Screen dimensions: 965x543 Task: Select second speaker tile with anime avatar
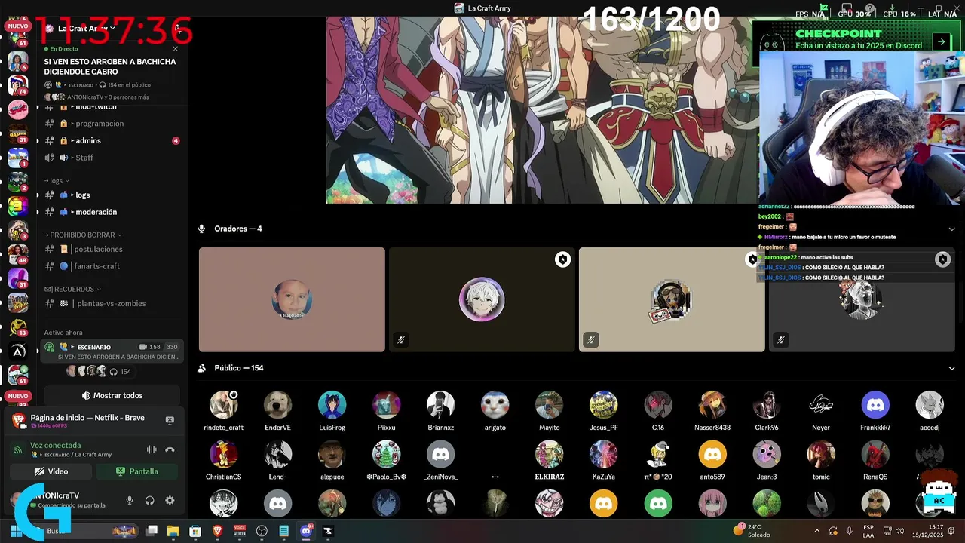[x=482, y=299]
